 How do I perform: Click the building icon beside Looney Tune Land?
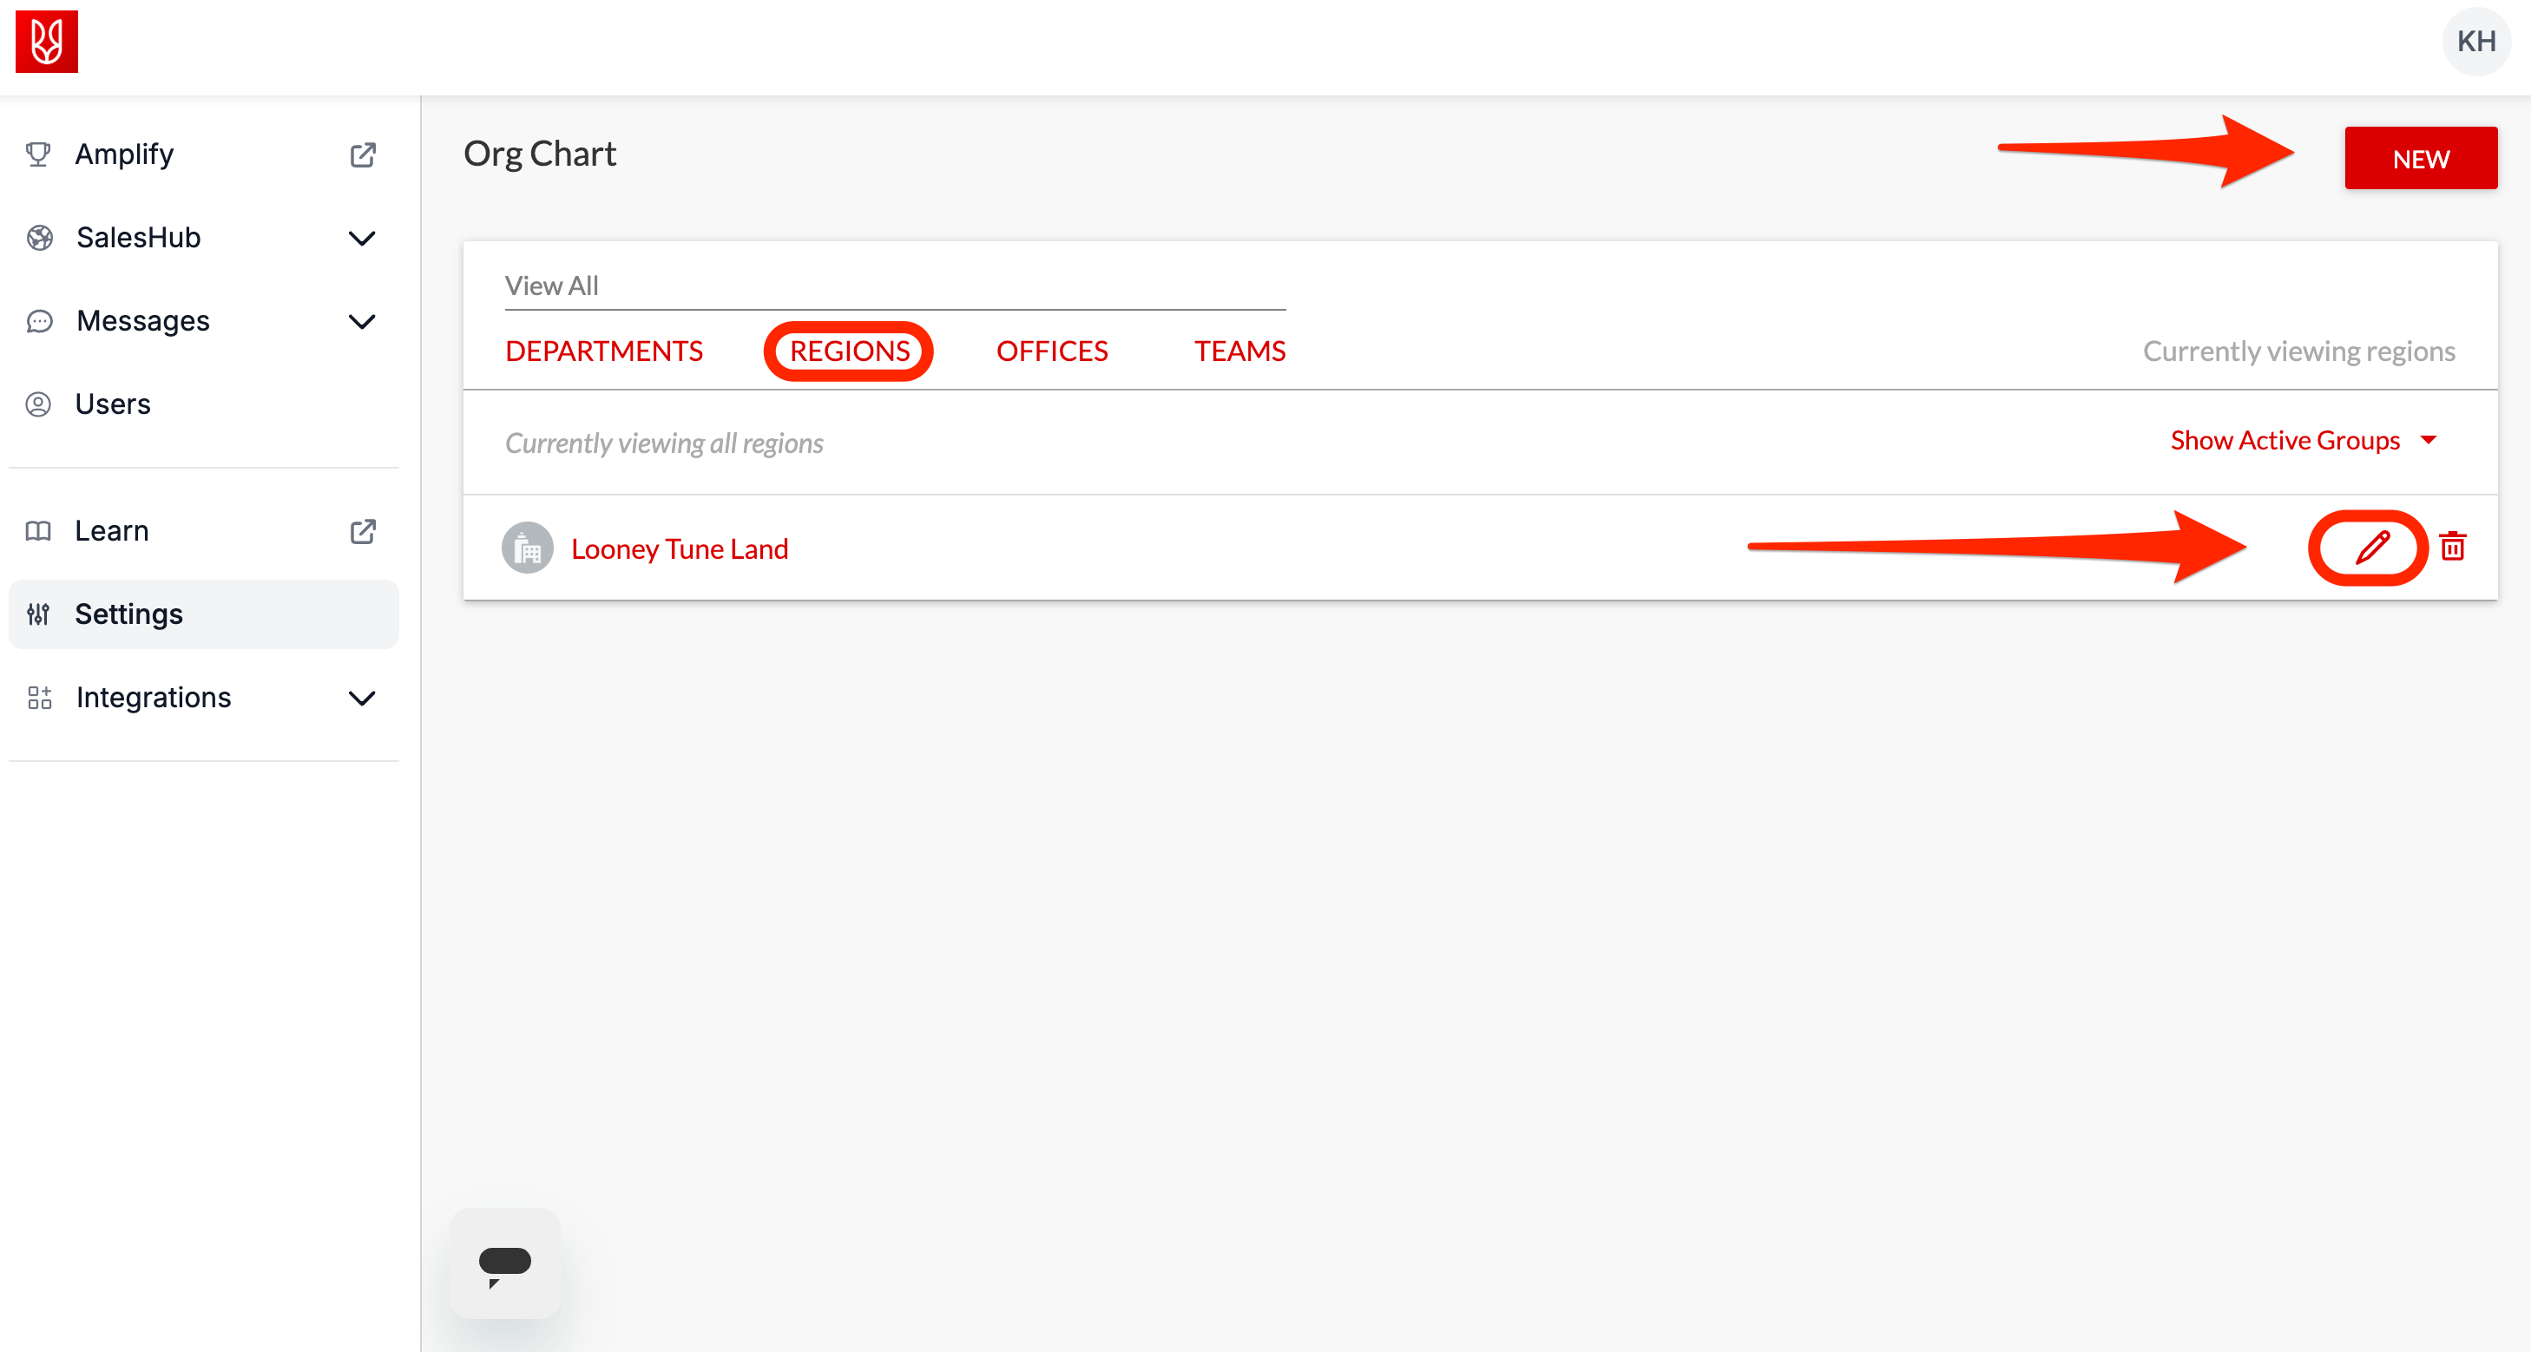528,548
